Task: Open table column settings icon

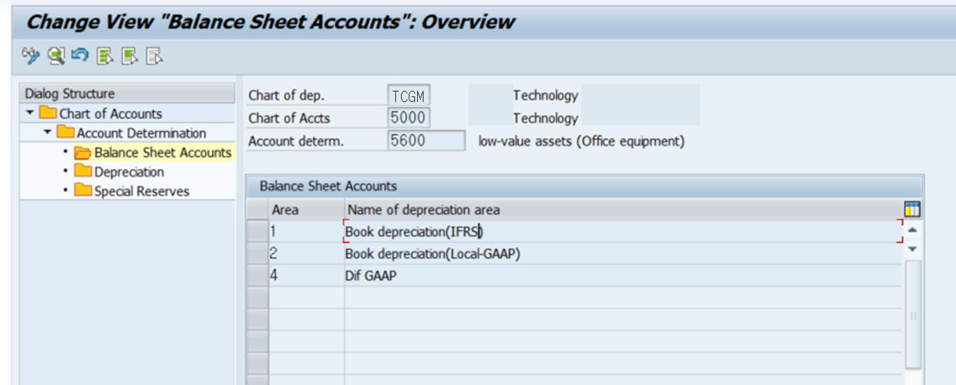Action: click(x=912, y=209)
